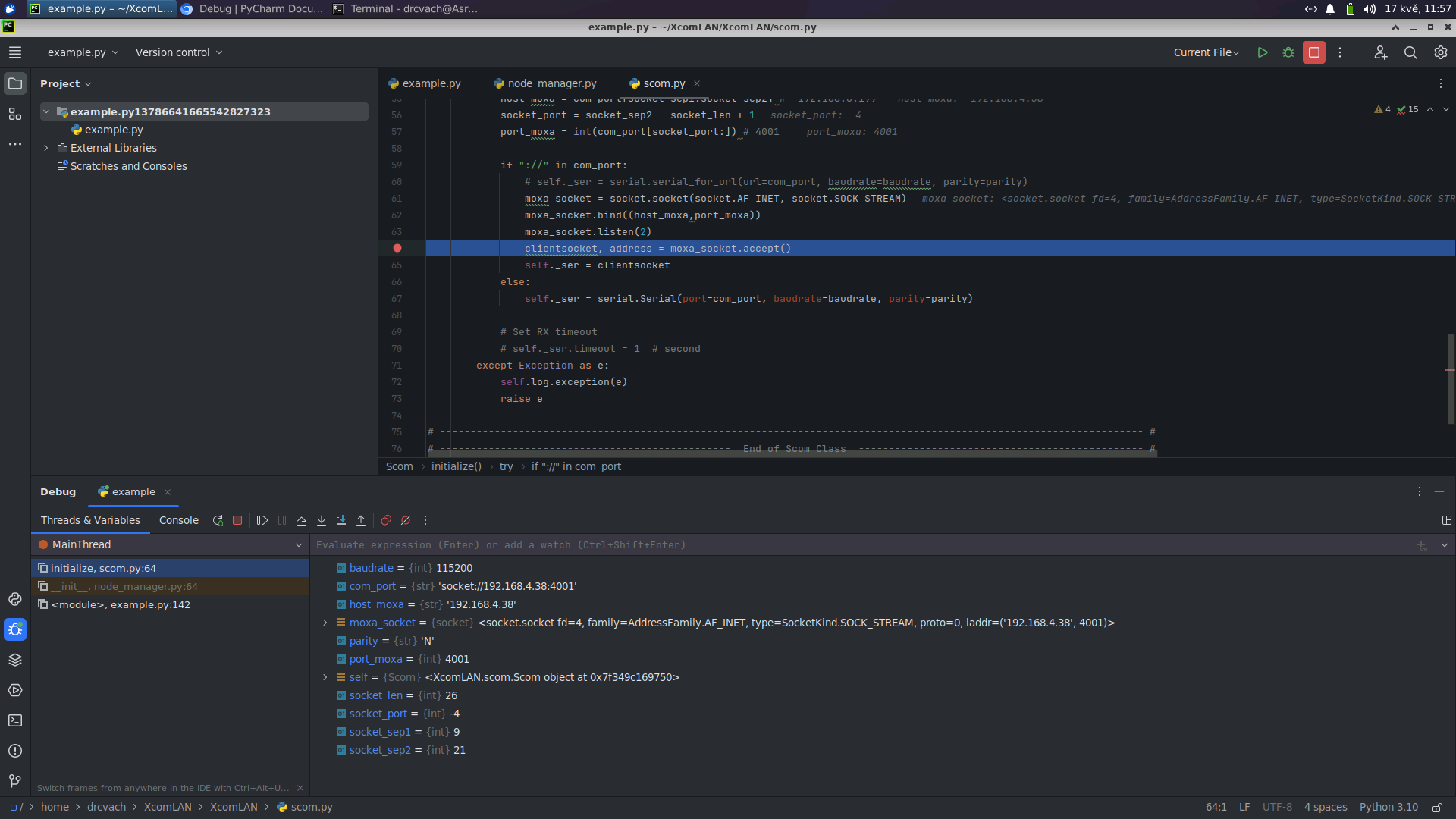1456x819 pixels.
Task: Open system volume control in tray
Action: pyautogui.click(x=1370, y=9)
